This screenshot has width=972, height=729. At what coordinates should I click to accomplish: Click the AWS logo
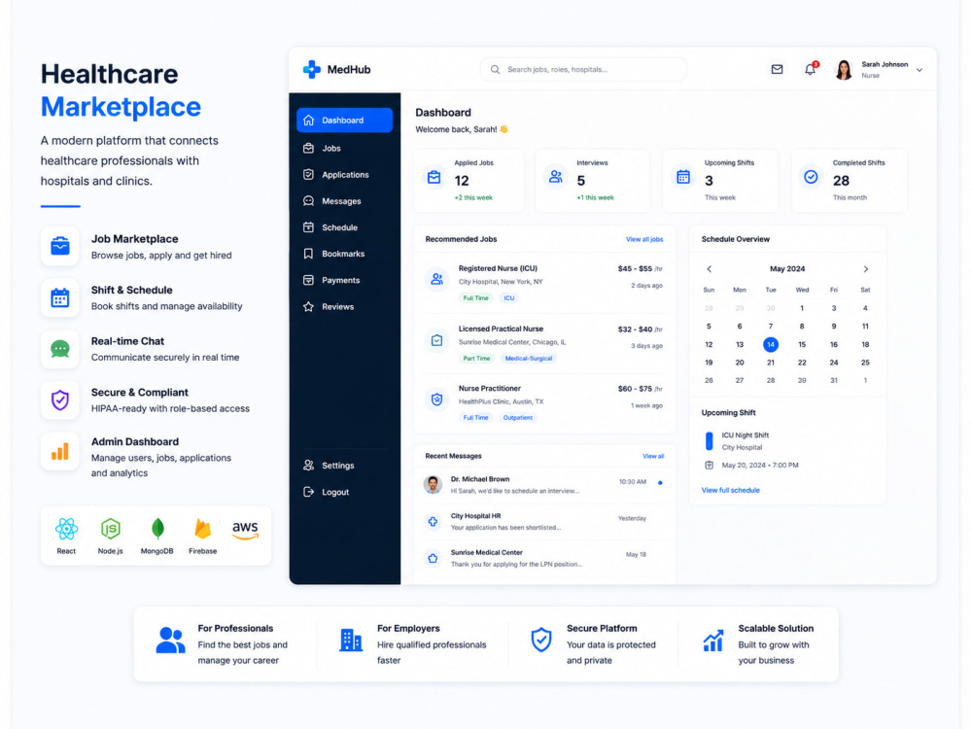point(245,530)
